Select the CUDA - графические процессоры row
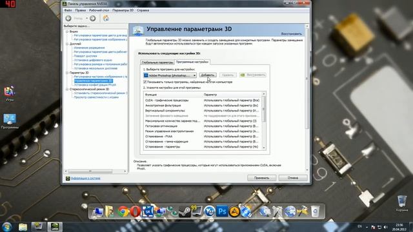The height and width of the screenshot is (232, 413). coord(202,101)
